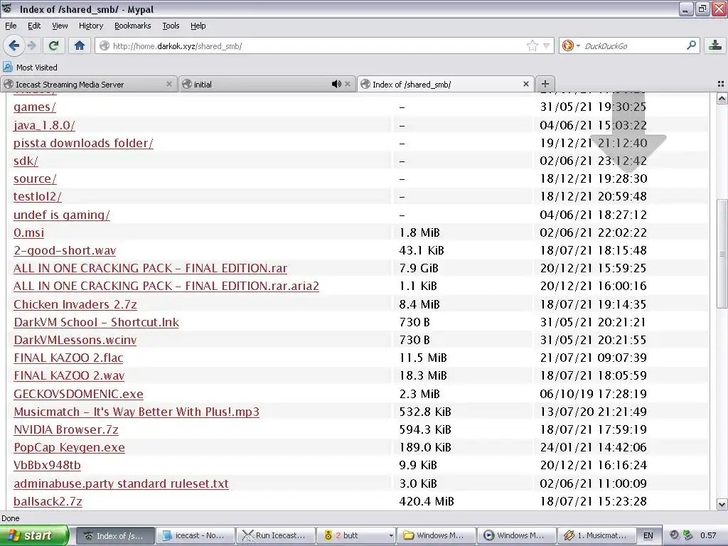The image size is (728, 546).
Task: Download GECKOVSDOMENIC.exe
Action: [78, 394]
